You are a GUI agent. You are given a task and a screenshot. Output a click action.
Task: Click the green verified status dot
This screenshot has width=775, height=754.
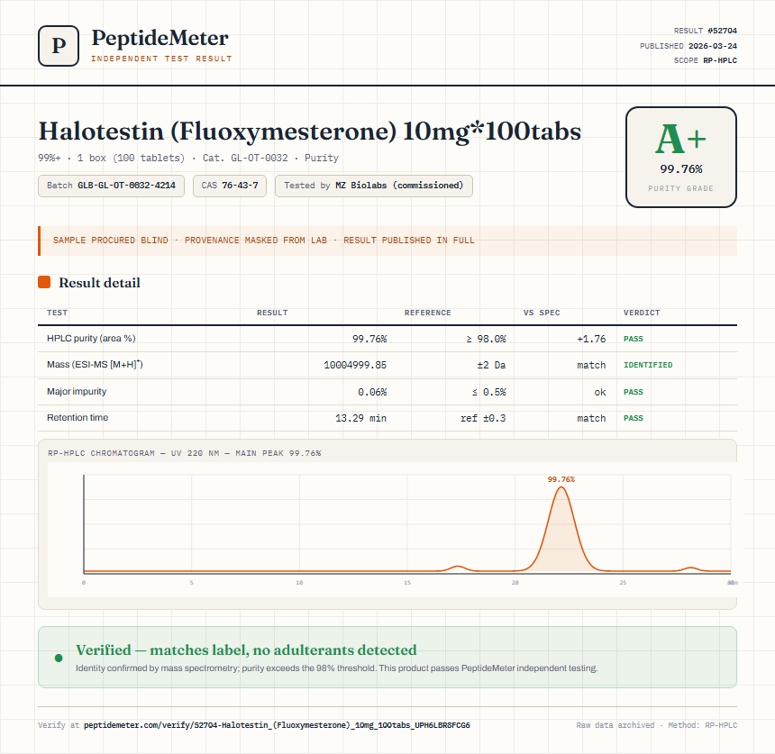[59, 658]
